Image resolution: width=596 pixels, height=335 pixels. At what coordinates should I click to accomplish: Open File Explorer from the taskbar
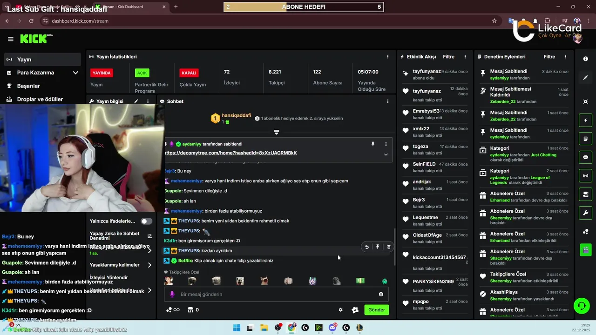tap(264, 328)
